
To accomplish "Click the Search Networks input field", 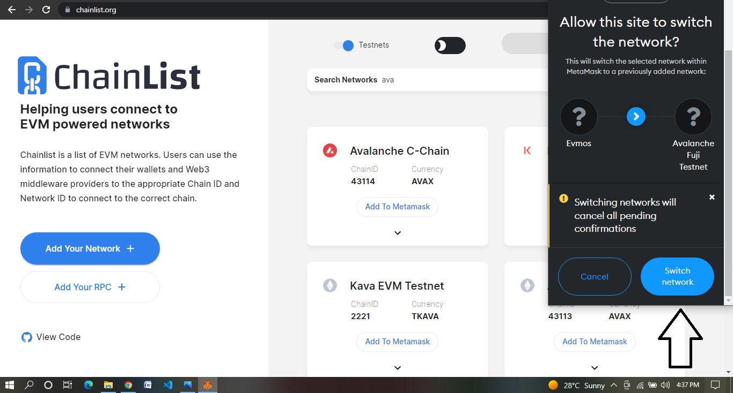I will [427, 80].
